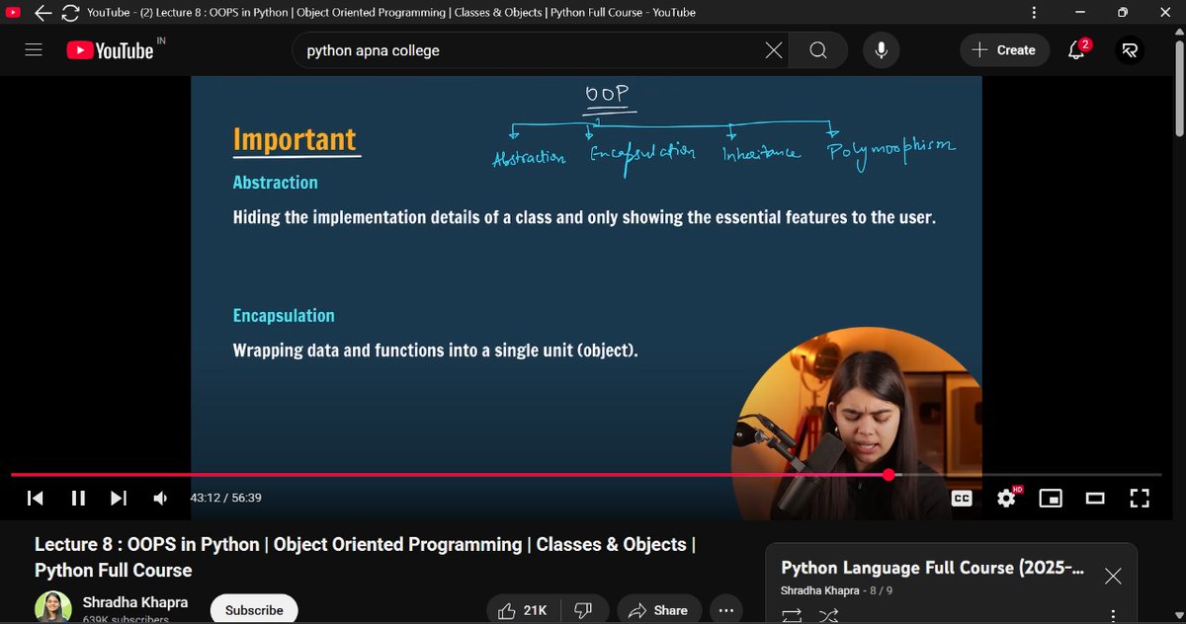Skip to the next video
Screen dimensions: 1186x624
click(x=119, y=499)
